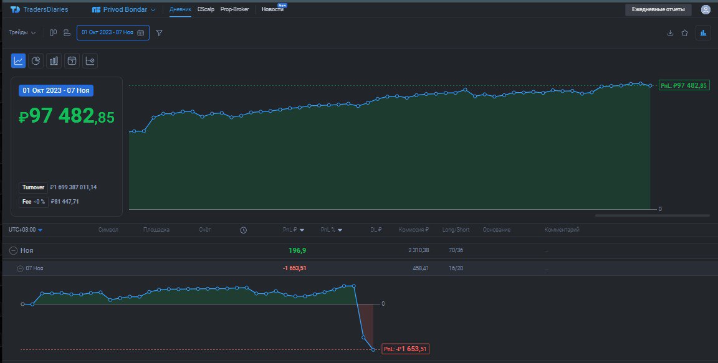The width and height of the screenshot is (718, 363).
Task: Click the clock icon column header
Action: [x=243, y=230]
